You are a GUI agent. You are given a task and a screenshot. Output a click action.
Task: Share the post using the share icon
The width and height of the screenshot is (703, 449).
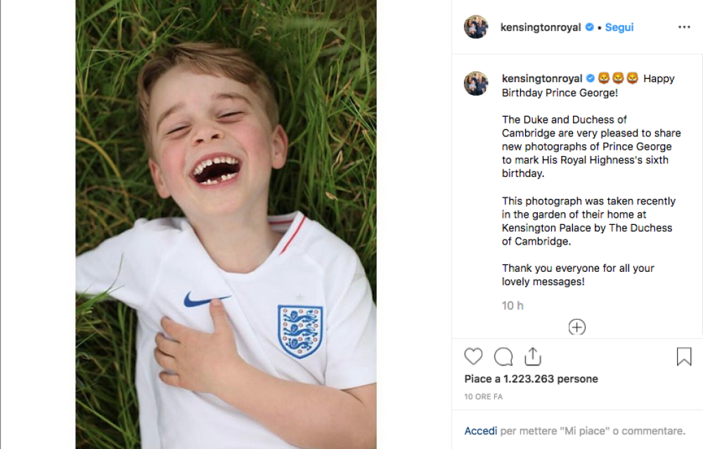[533, 356]
